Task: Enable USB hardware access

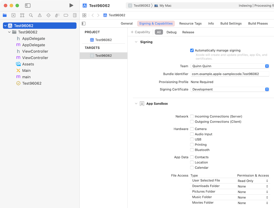Action: tap(192, 139)
